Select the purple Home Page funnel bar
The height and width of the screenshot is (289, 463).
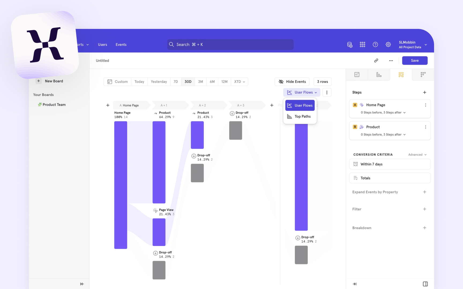[x=121, y=185]
